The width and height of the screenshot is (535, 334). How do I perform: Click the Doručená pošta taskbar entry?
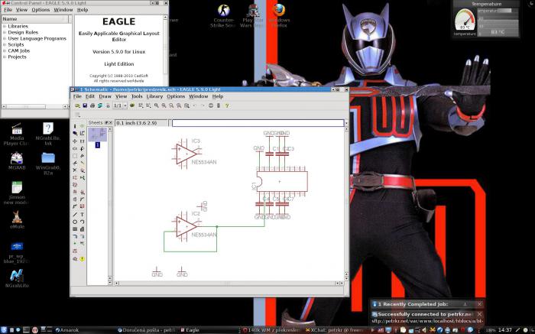pyautogui.click(x=147, y=330)
